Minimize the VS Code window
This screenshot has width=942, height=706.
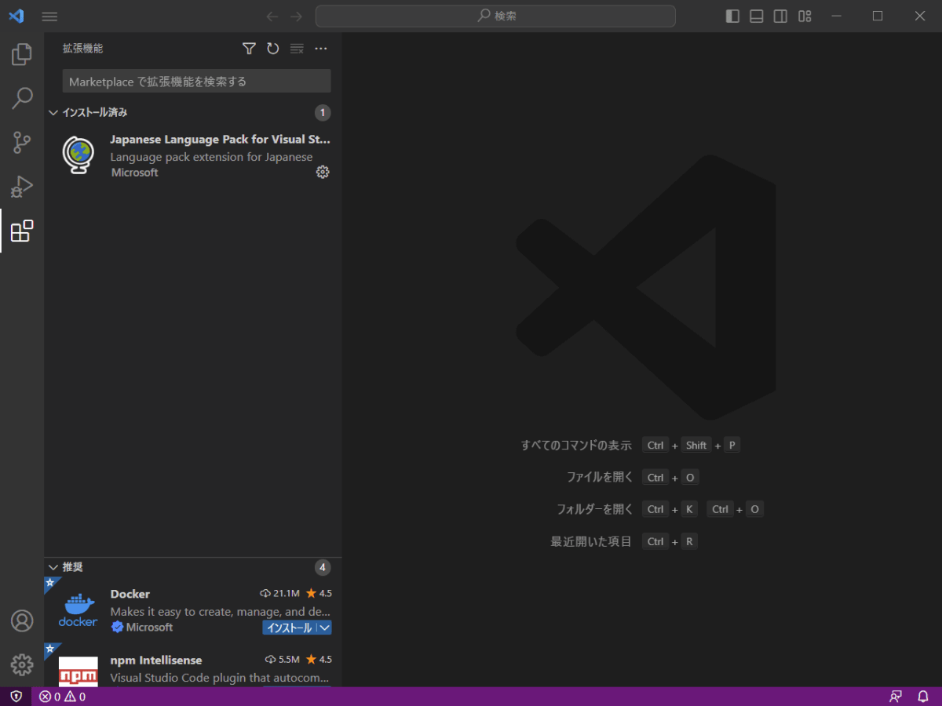click(x=837, y=16)
